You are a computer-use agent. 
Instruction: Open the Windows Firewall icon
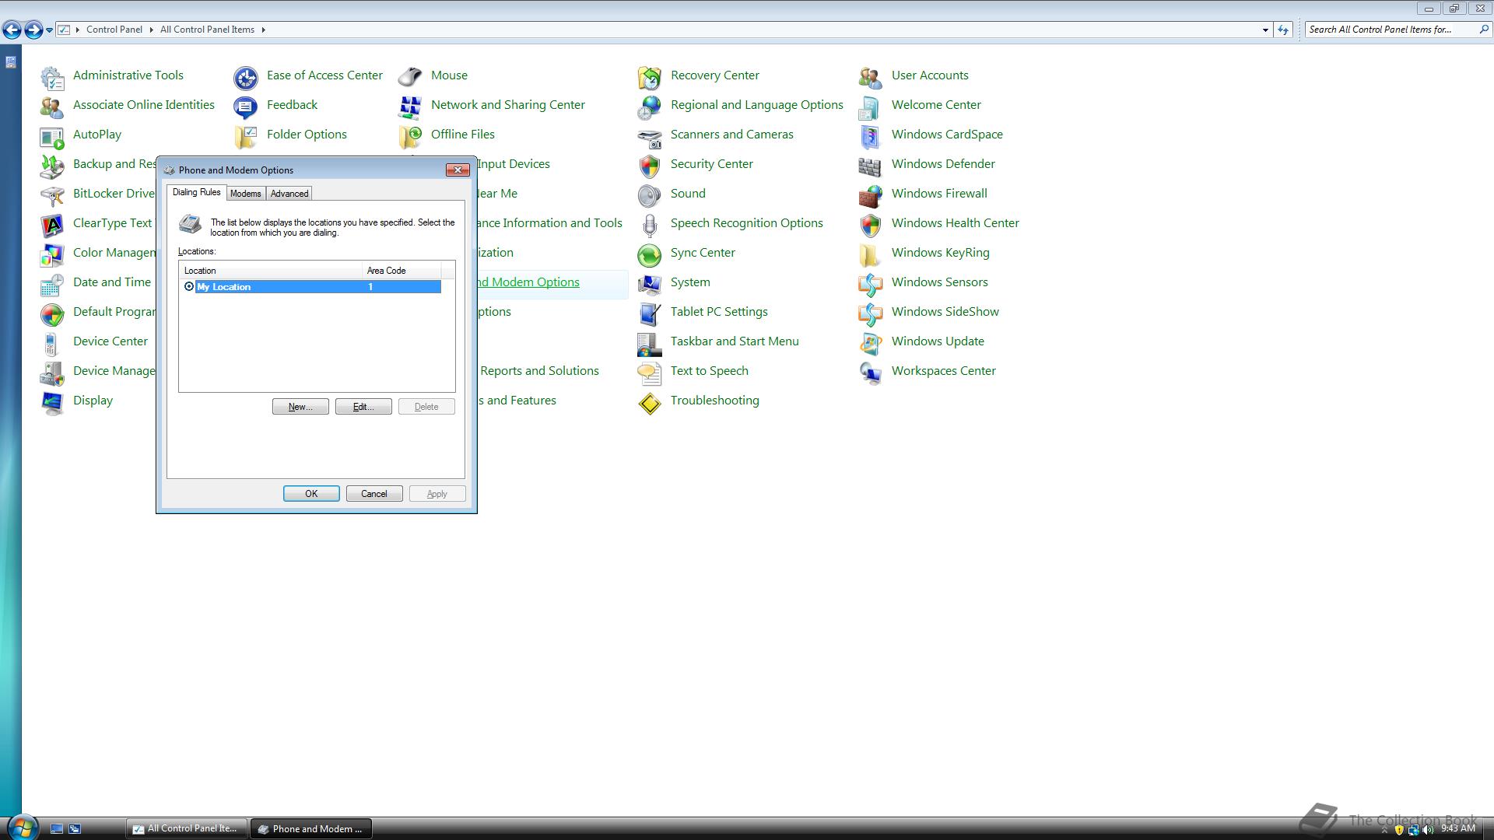click(x=871, y=195)
